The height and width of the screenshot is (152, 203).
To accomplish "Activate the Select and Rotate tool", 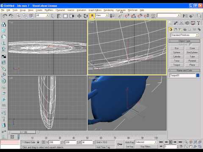I will pos(85,16).
